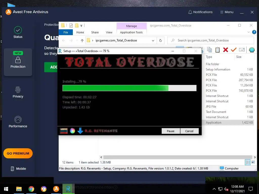Click the colorful disc icon in installer
The width and height of the screenshot is (259, 194).
coord(72,131)
